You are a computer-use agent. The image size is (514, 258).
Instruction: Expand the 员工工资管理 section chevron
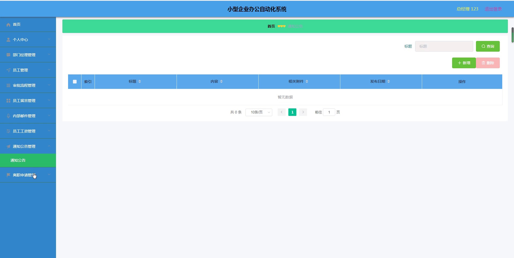pos(49,131)
